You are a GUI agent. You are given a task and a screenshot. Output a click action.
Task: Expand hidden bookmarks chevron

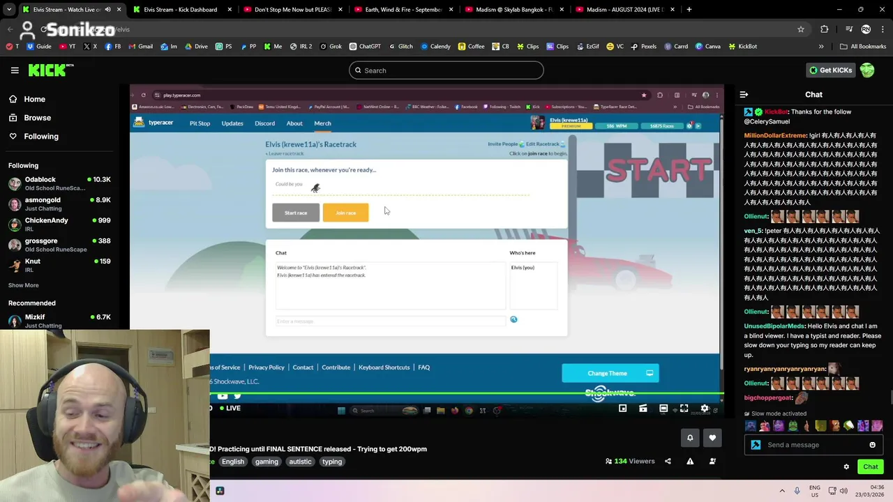coord(821,47)
